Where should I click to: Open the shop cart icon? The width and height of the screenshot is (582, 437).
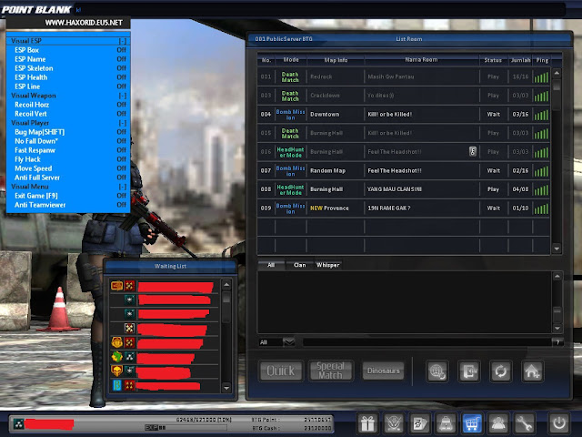(x=472, y=422)
